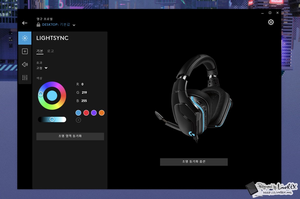This screenshot has width=300, height=199.
Task: Select the LIGHTSYNC sun icon tab
Action: point(25,38)
